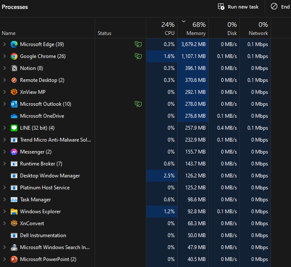Expand the Microsoft Outlook (10) process group
291x267 pixels.
[x=4, y=104]
